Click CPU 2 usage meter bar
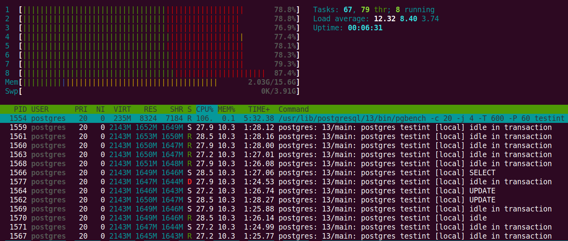568x241 pixels. tap(159, 19)
